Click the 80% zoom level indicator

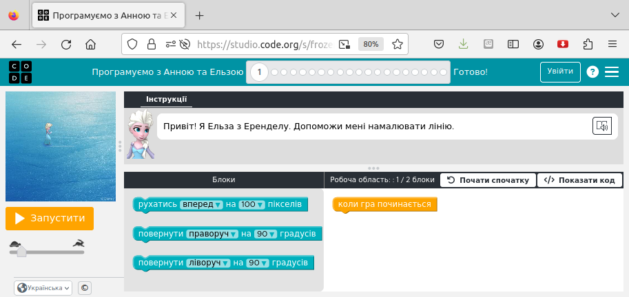[x=371, y=44]
